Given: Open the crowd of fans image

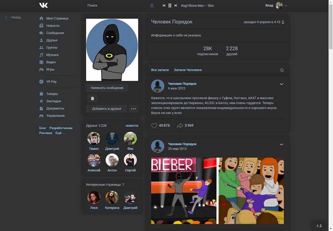Looking at the screenshot, I should click(251, 191).
